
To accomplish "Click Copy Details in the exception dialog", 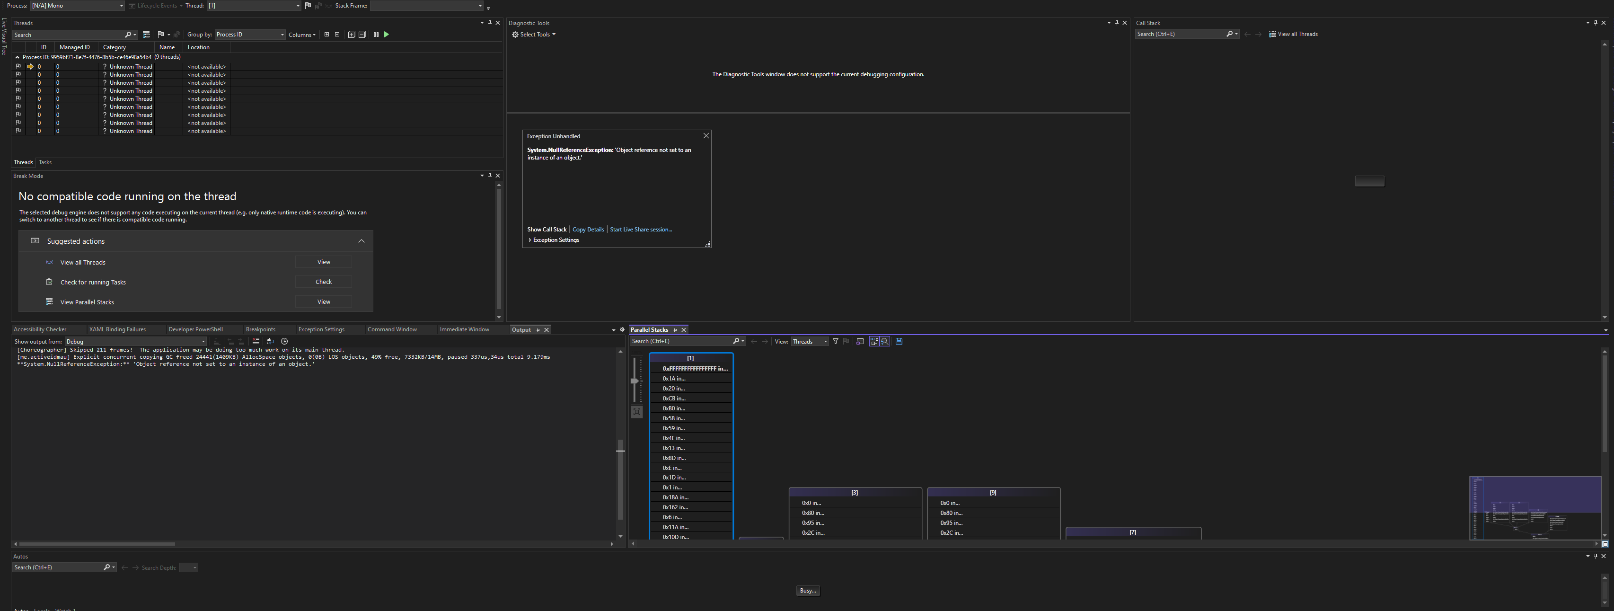I will point(588,230).
